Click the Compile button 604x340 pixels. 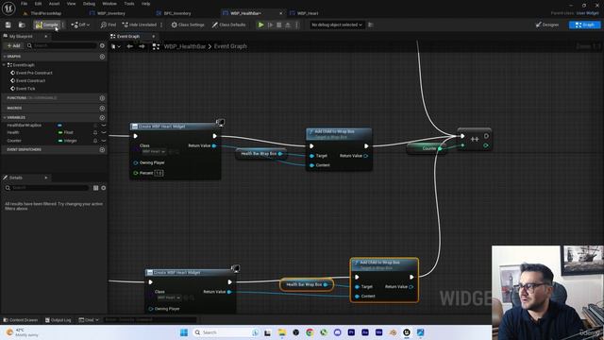pyautogui.click(x=47, y=25)
